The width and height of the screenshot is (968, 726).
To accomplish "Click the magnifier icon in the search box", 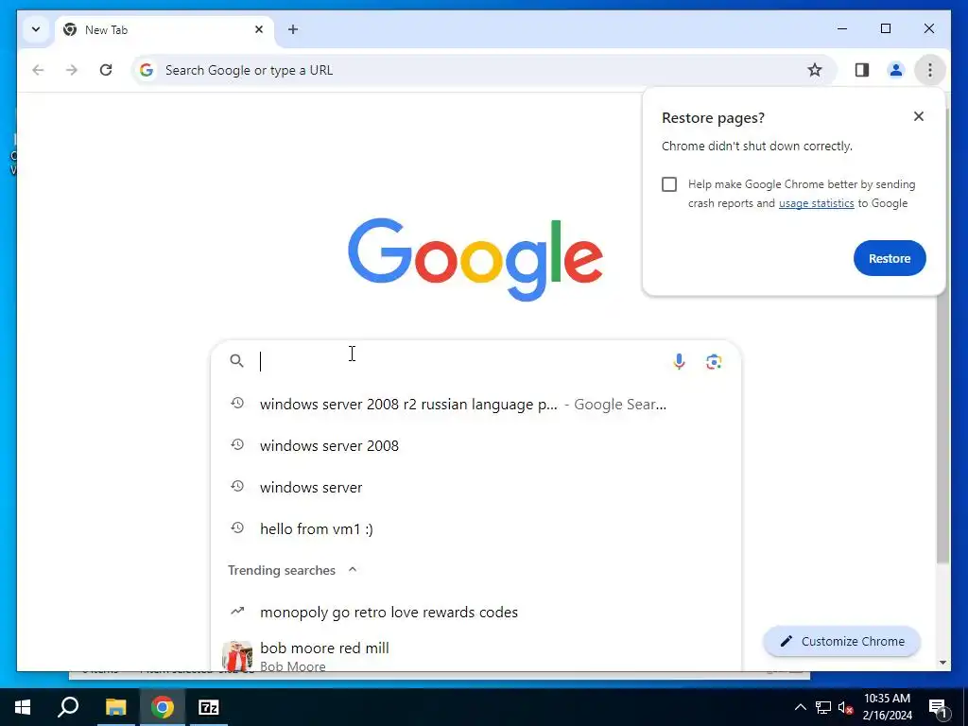I will (236, 360).
